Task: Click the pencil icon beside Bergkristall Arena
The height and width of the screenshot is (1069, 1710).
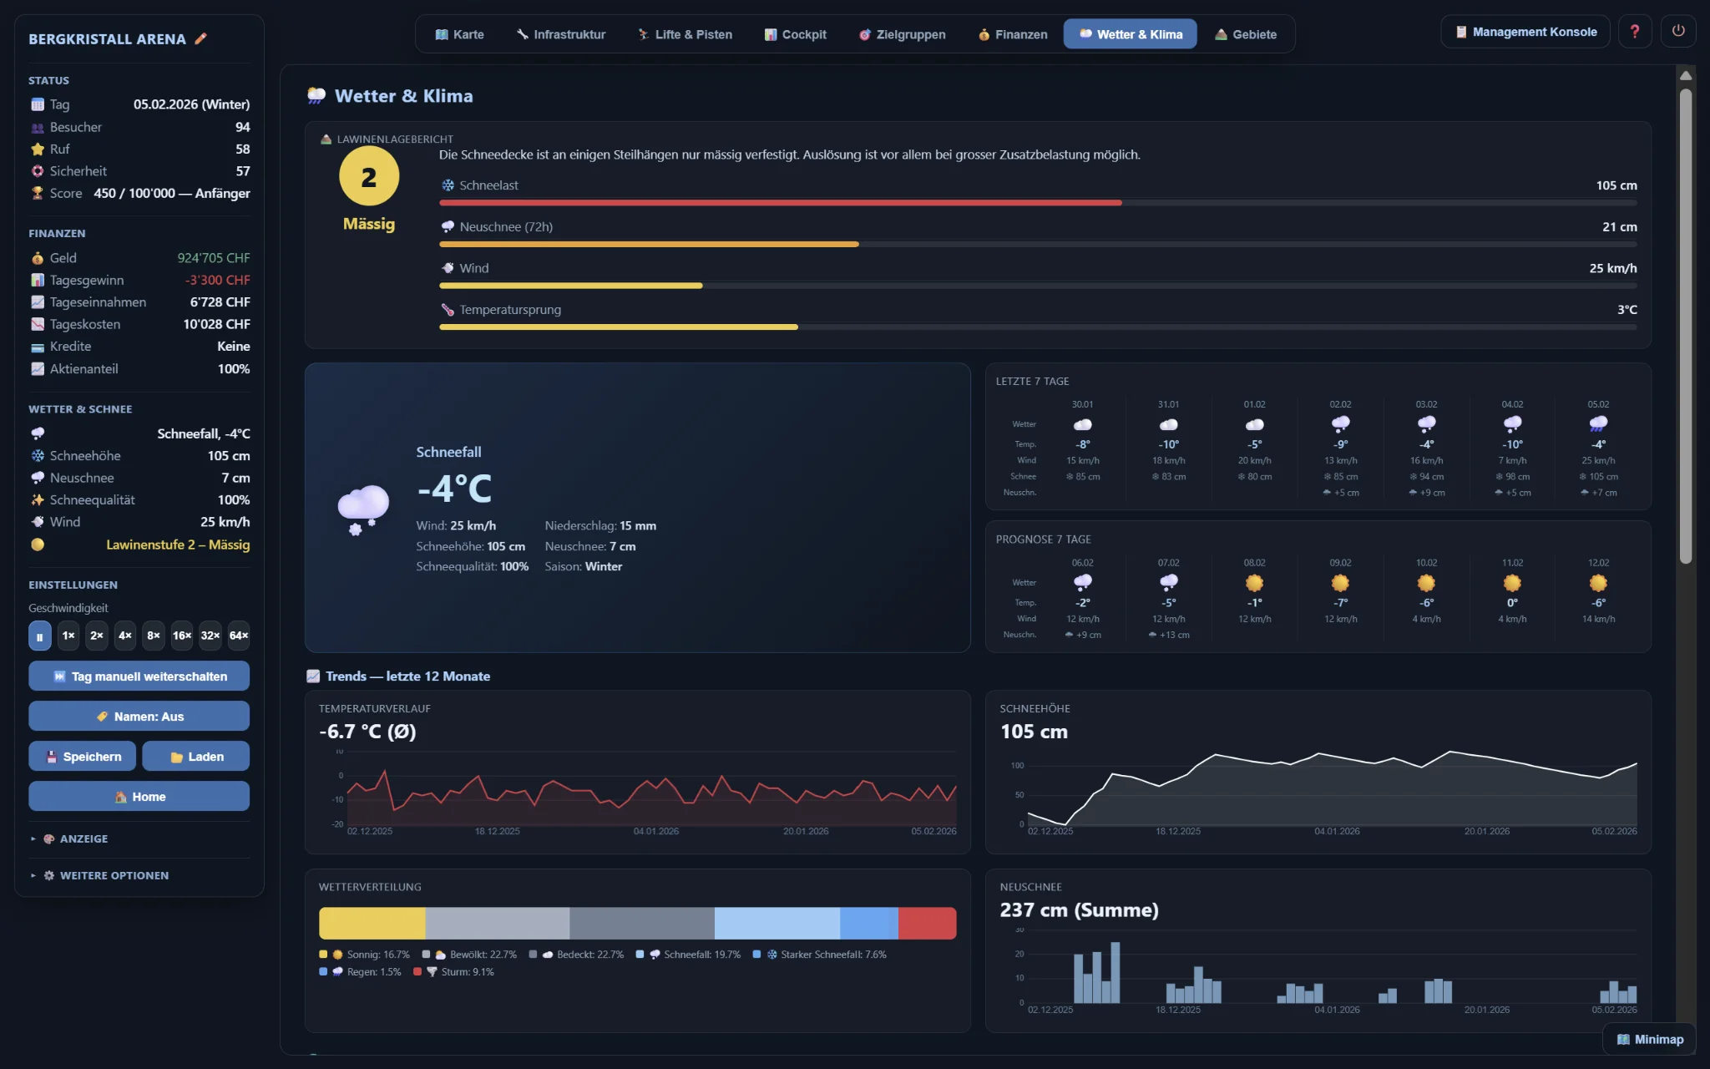Action: tap(200, 38)
